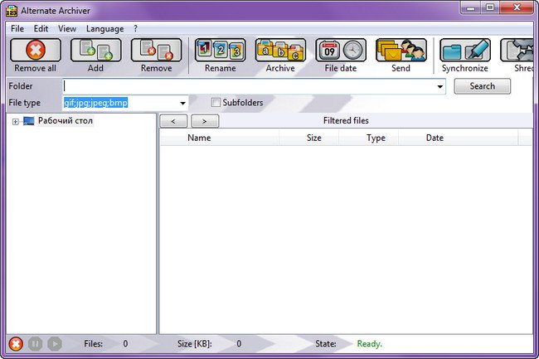Sort by the Type column header
The width and height of the screenshot is (539, 359).
369,138
